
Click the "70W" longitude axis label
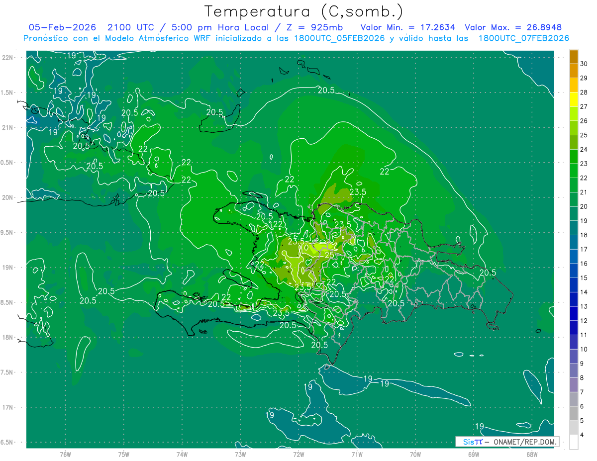coord(415,454)
